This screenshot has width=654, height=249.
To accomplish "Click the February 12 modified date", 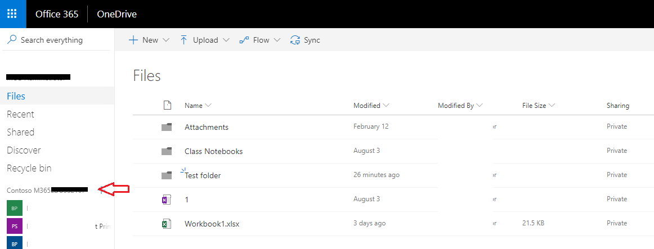I will click(x=371, y=126).
